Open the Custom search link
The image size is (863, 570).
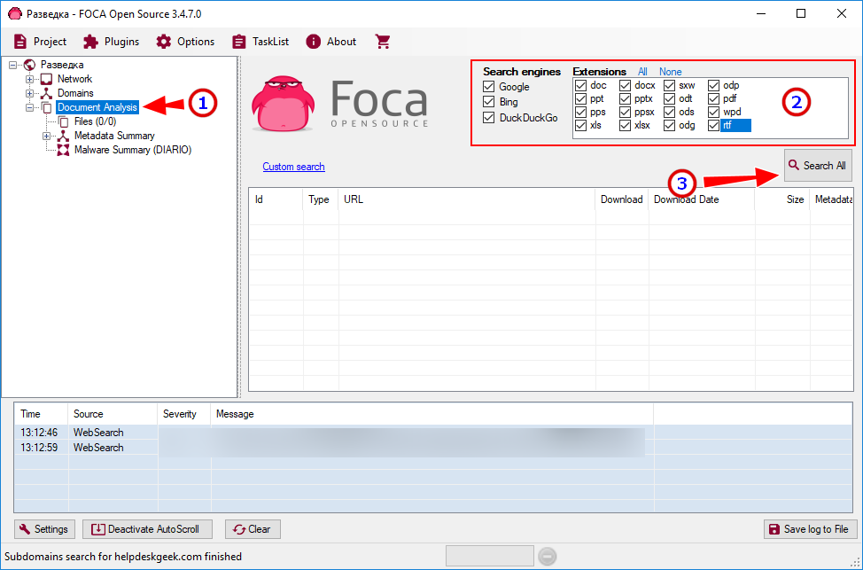click(x=293, y=167)
